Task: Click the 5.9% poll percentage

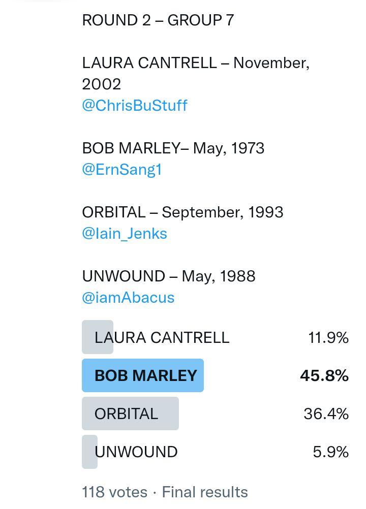Action: 330,452
